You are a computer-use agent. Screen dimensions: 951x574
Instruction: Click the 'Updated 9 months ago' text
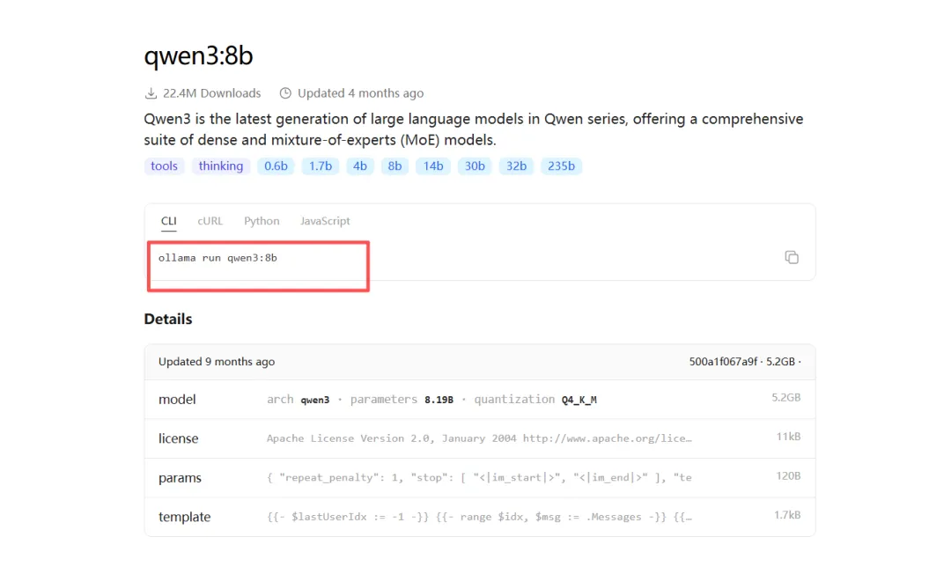[217, 362]
